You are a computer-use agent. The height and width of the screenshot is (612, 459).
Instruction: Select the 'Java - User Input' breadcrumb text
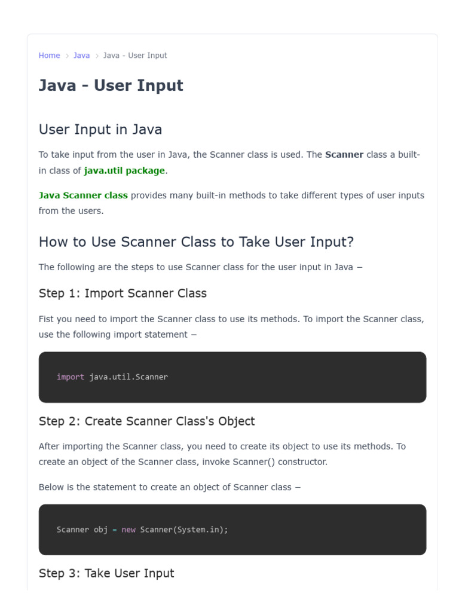tap(135, 56)
